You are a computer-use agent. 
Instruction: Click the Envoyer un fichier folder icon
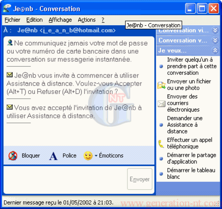161,85
